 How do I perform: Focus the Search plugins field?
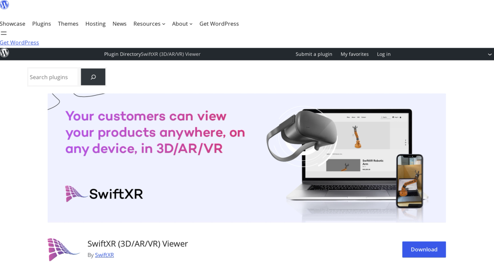53,77
